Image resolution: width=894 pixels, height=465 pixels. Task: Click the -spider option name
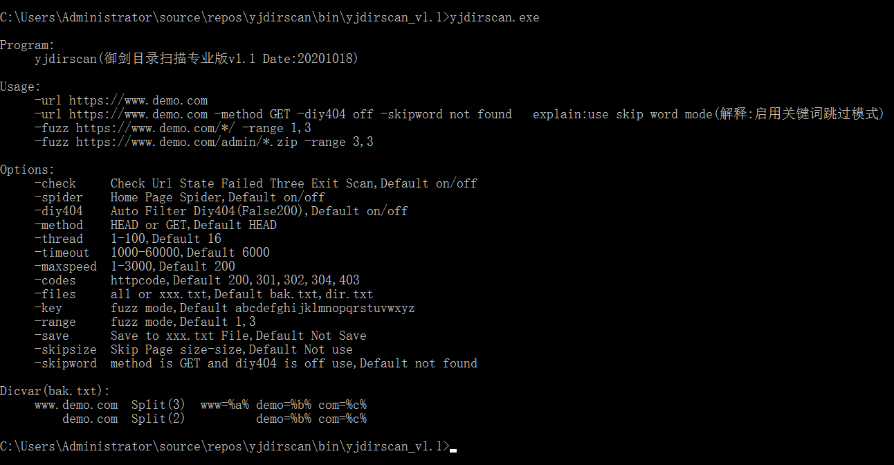[x=59, y=197]
